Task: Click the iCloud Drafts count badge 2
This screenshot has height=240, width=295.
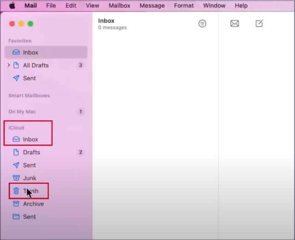Action: 81,152
